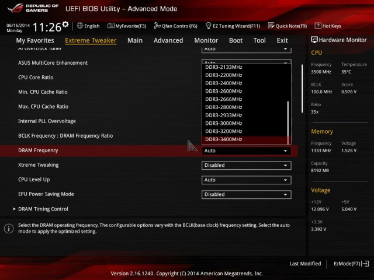Viewport: 374px width, 280px height.
Task: Click the main settings panel scrollbar
Action: (302, 88)
